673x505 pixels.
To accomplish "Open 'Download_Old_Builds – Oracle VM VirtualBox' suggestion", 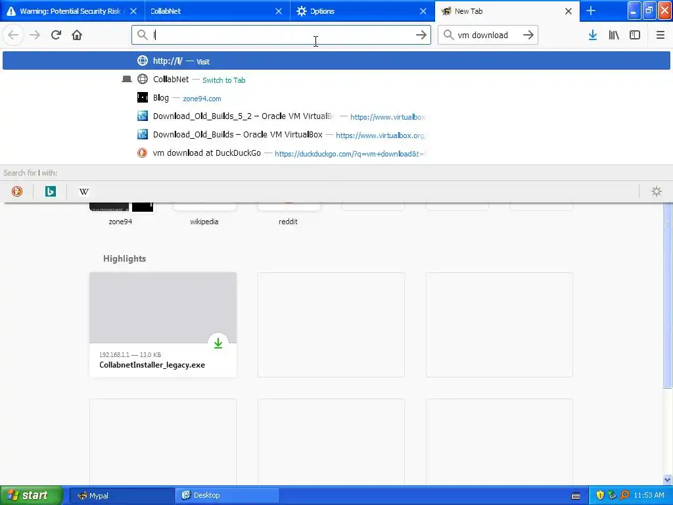I will tap(336, 135).
